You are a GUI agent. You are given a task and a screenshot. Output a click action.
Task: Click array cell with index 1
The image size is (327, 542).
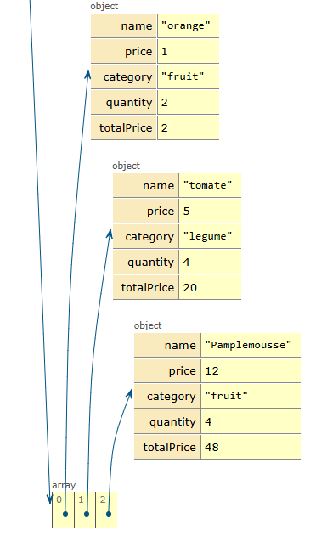(x=85, y=510)
